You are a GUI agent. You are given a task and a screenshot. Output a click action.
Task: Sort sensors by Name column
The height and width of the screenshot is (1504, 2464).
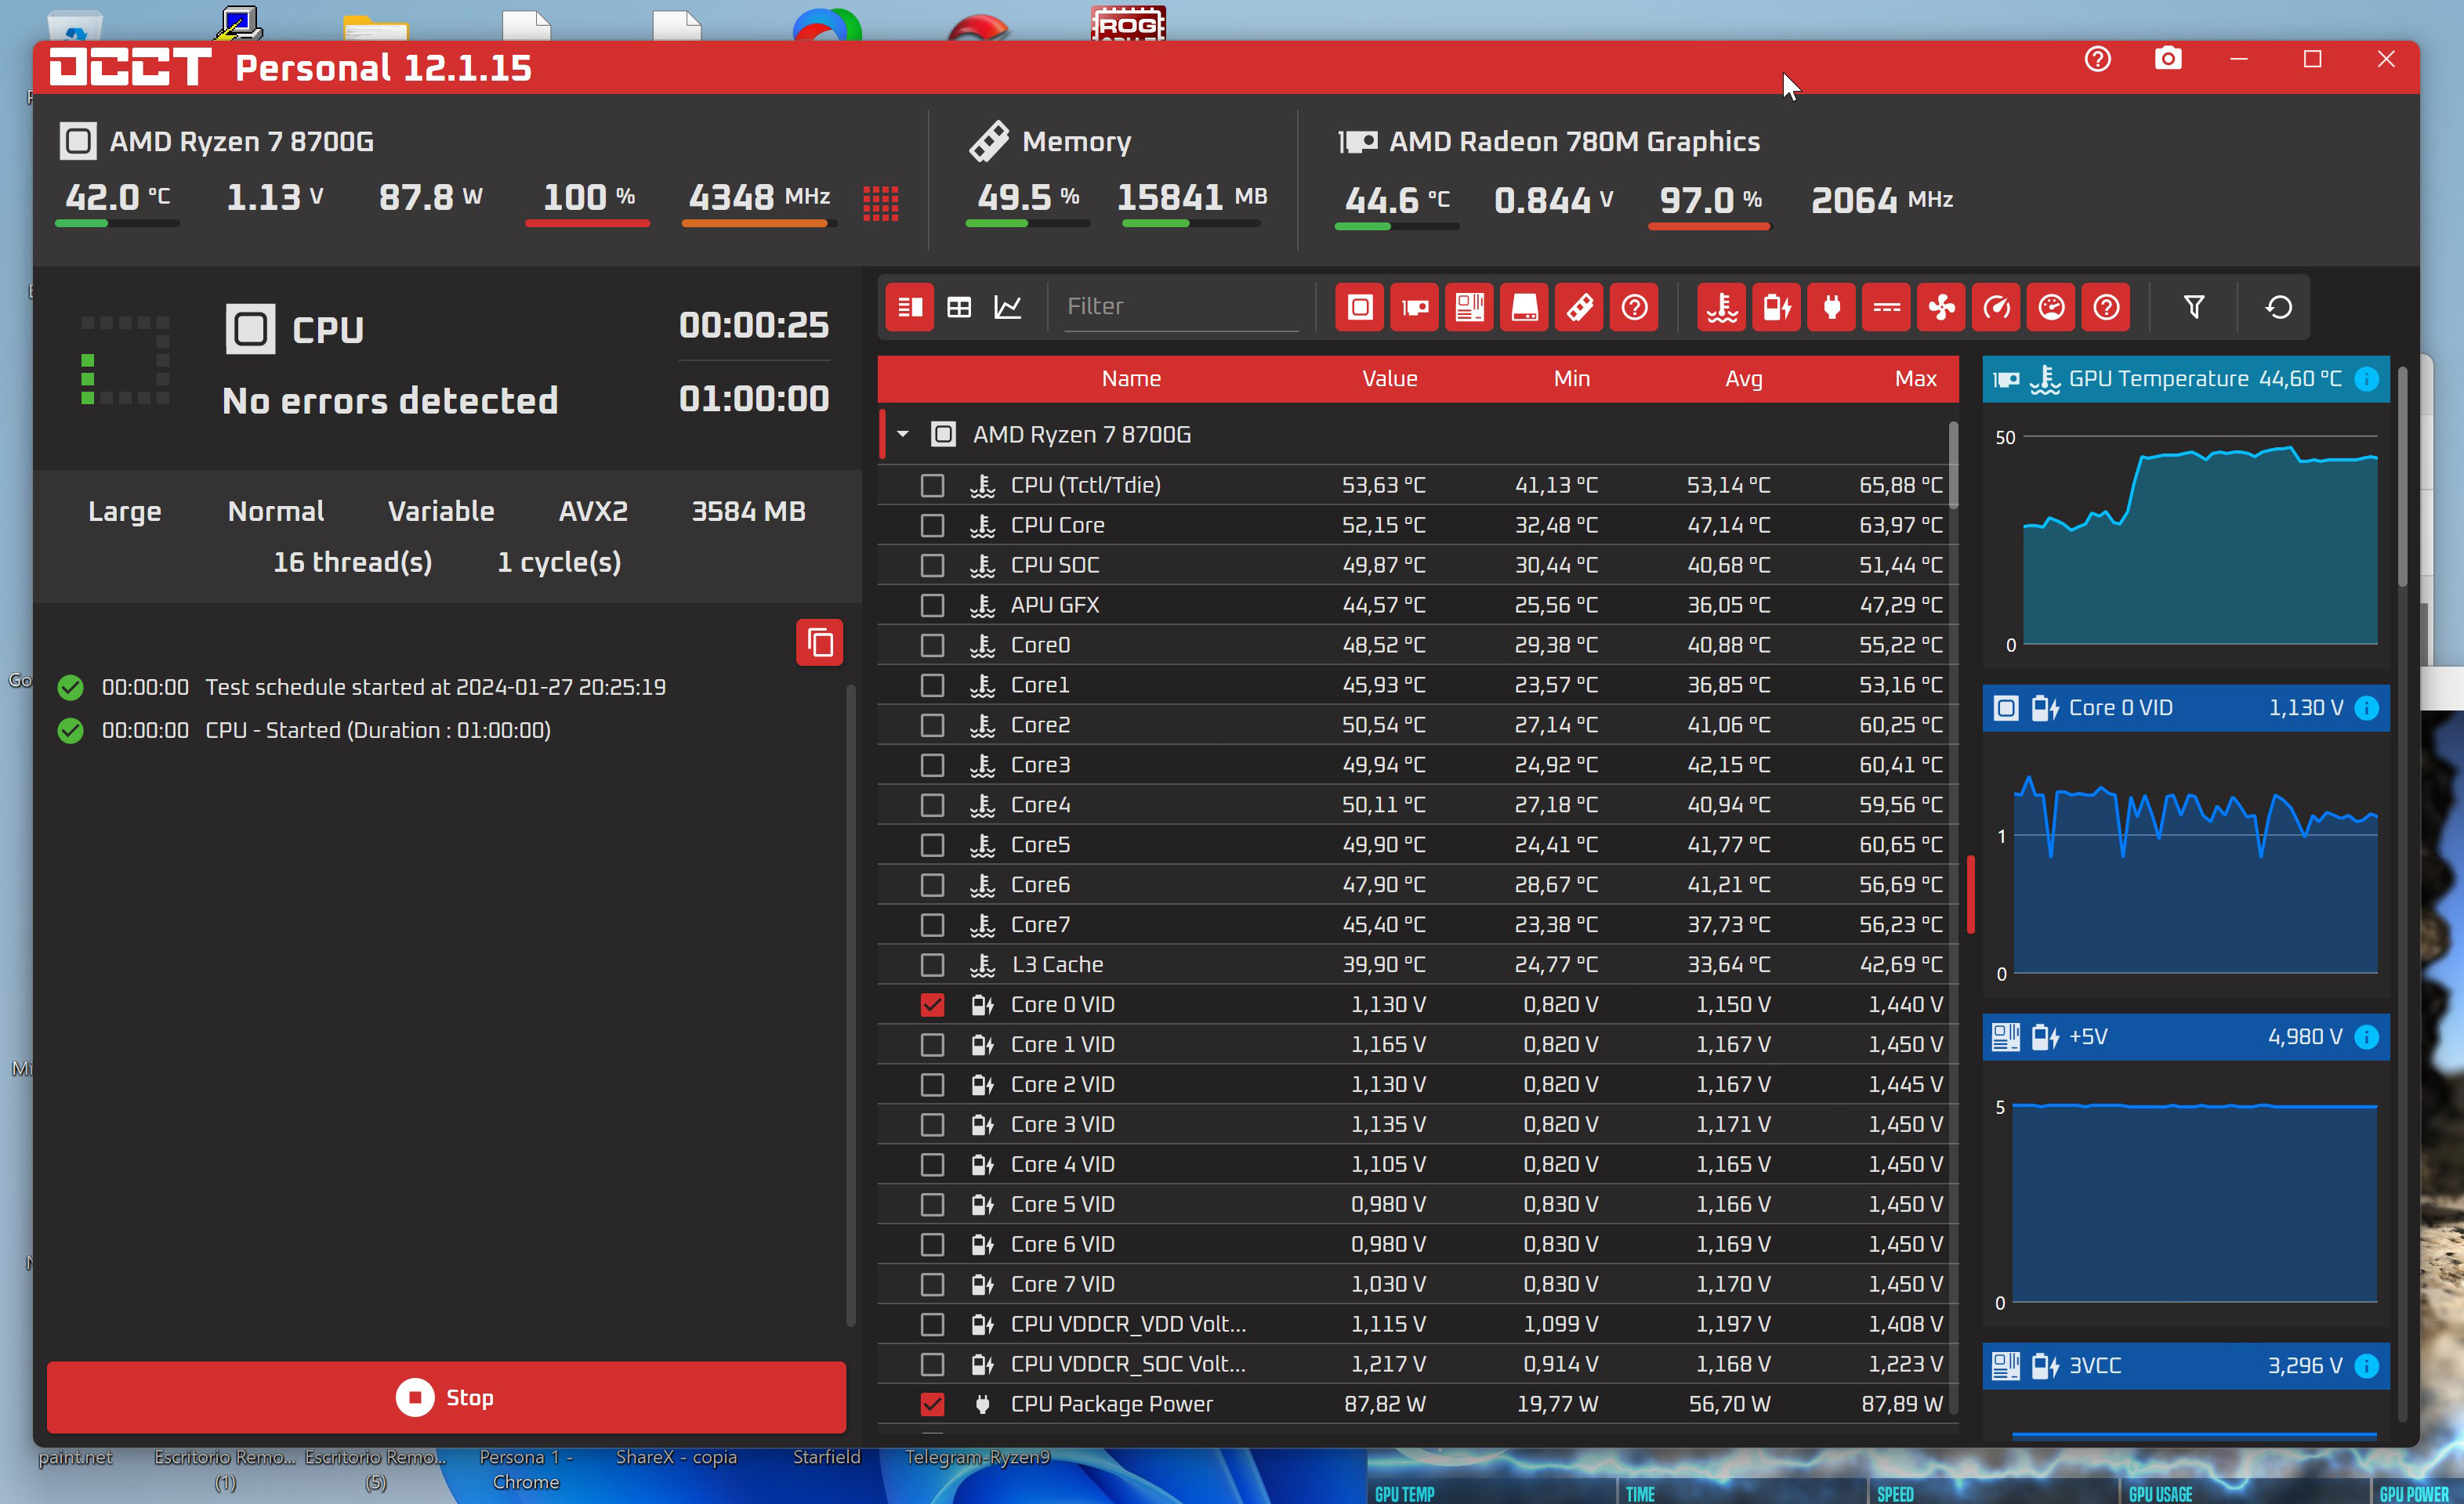click(x=1131, y=379)
